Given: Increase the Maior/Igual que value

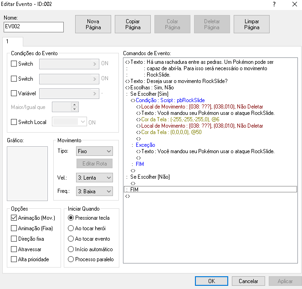Looking at the screenshot, I should click(x=75, y=104).
